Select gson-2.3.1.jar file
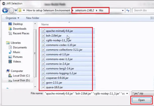The width and height of the screenshot is (154, 106). (68, 83)
